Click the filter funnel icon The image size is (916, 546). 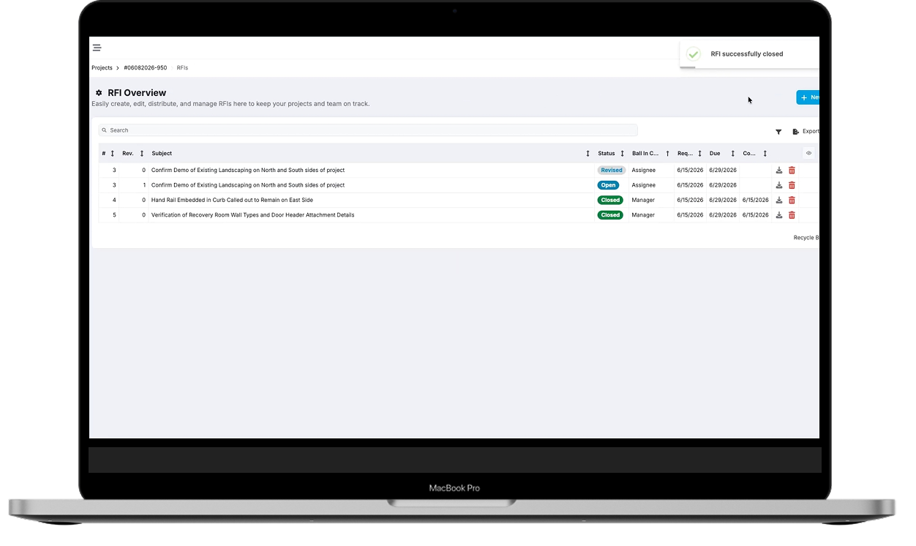[x=778, y=132]
